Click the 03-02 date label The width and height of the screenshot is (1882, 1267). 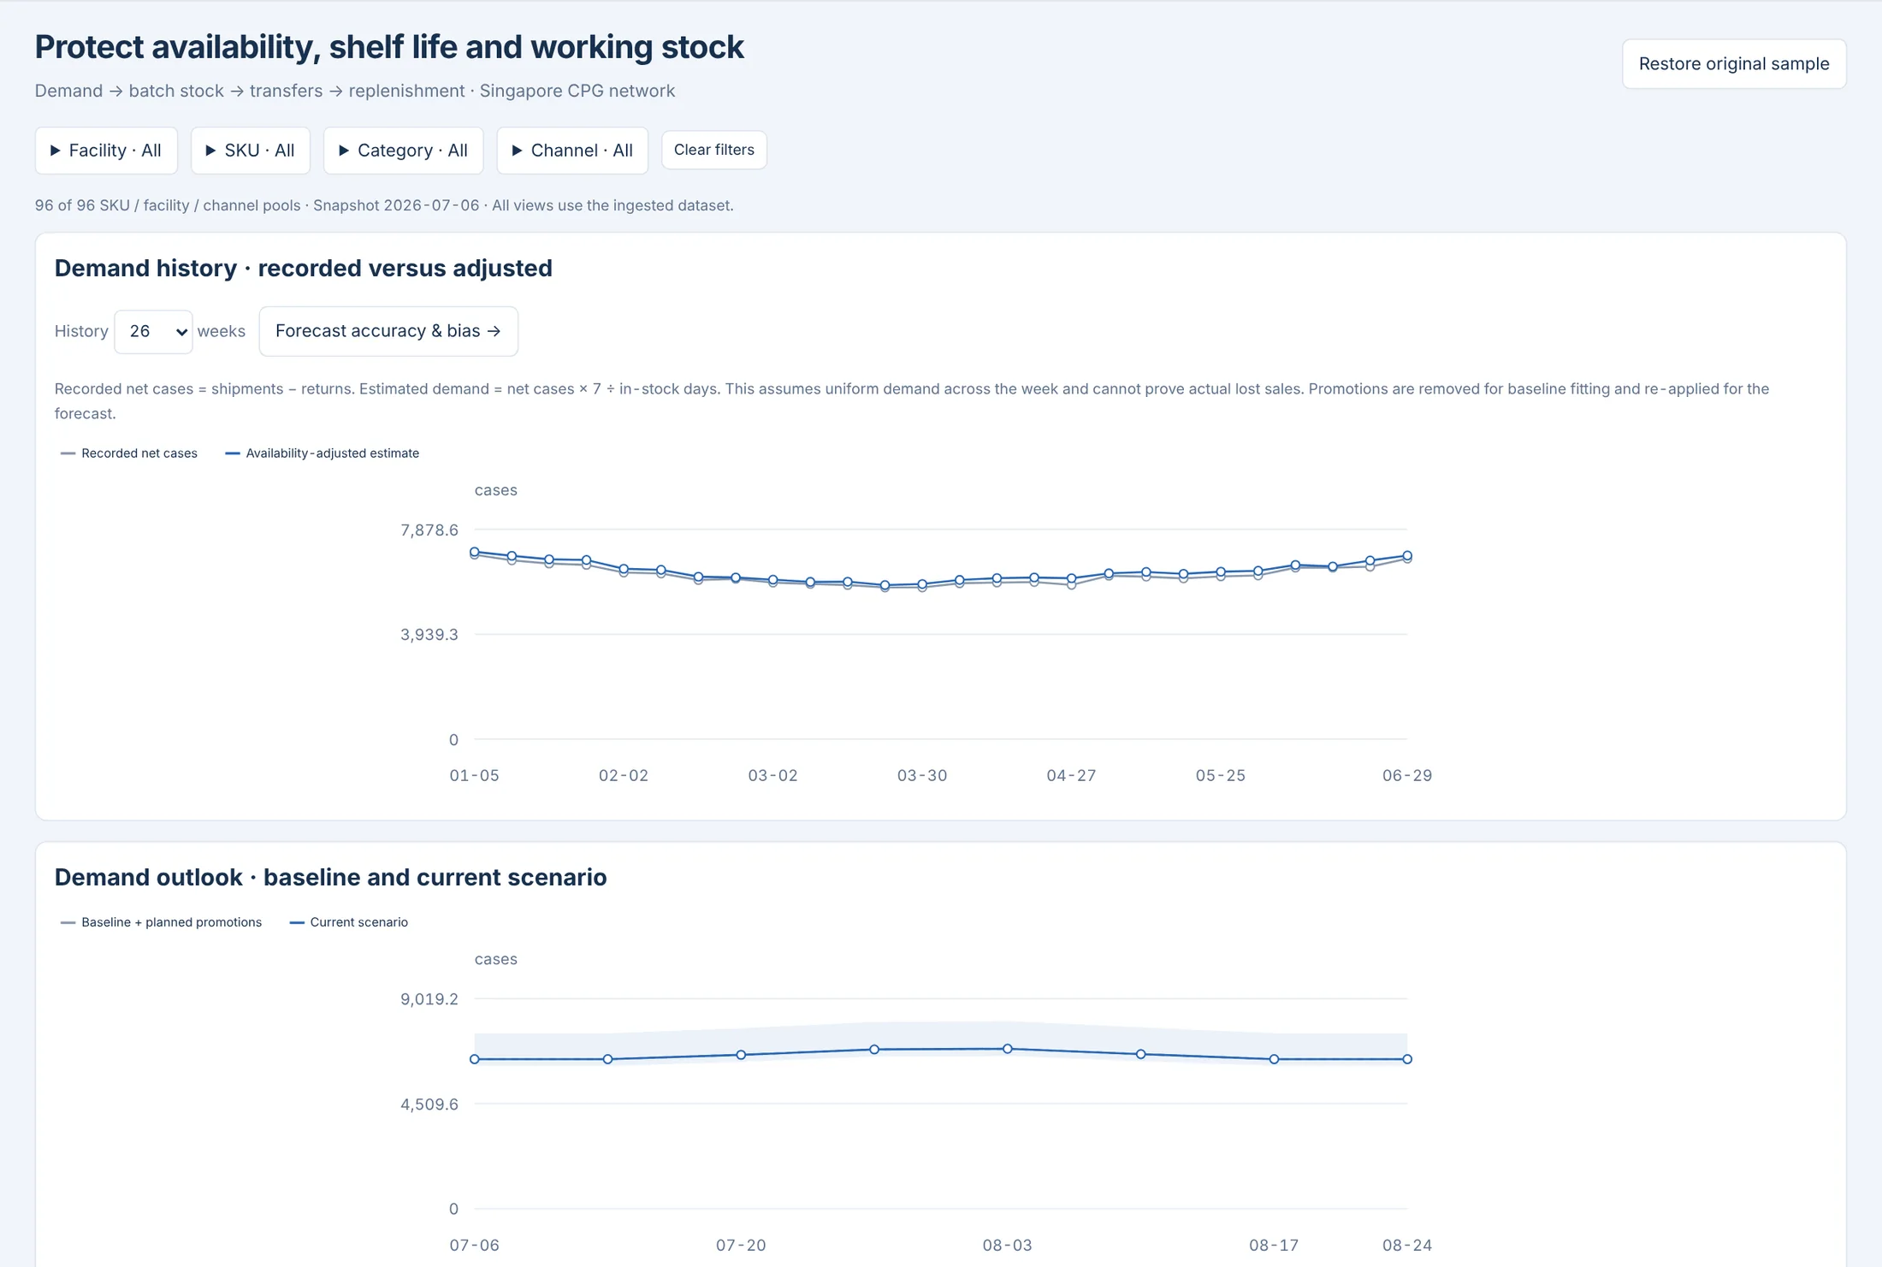click(x=773, y=776)
